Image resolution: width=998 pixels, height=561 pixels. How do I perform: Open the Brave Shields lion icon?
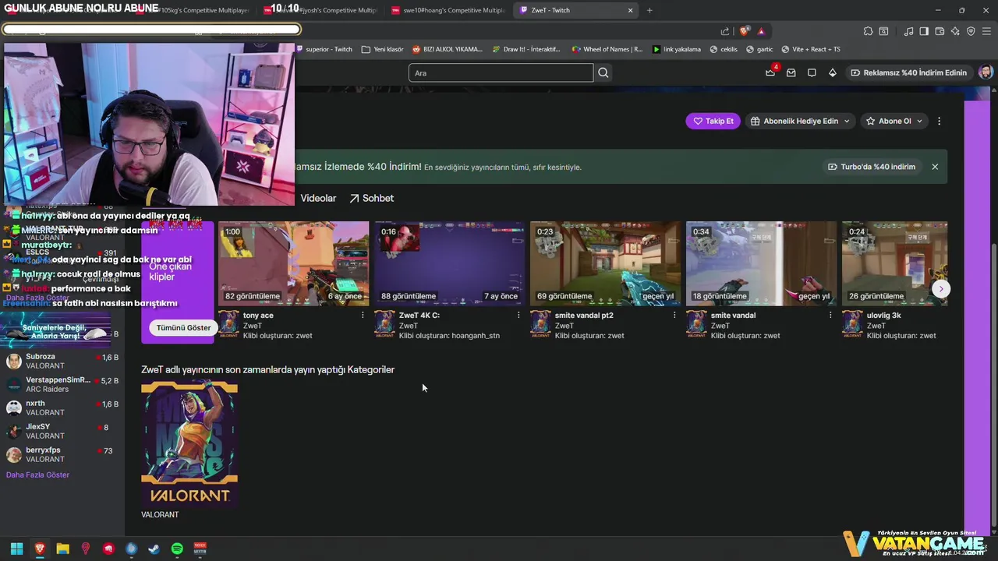pos(744,31)
